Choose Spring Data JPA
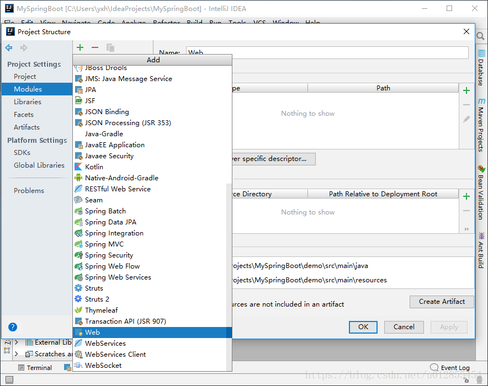This screenshot has height=386, width=488. coord(152,222)
